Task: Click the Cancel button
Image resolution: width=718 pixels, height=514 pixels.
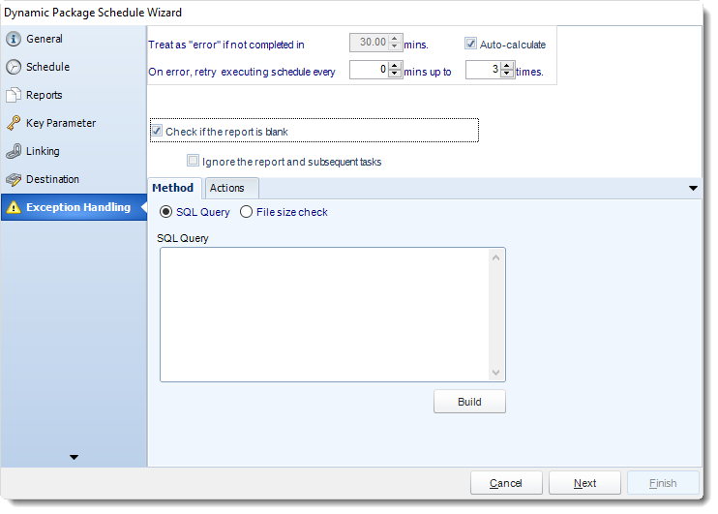Action: [x=506, y=483]
